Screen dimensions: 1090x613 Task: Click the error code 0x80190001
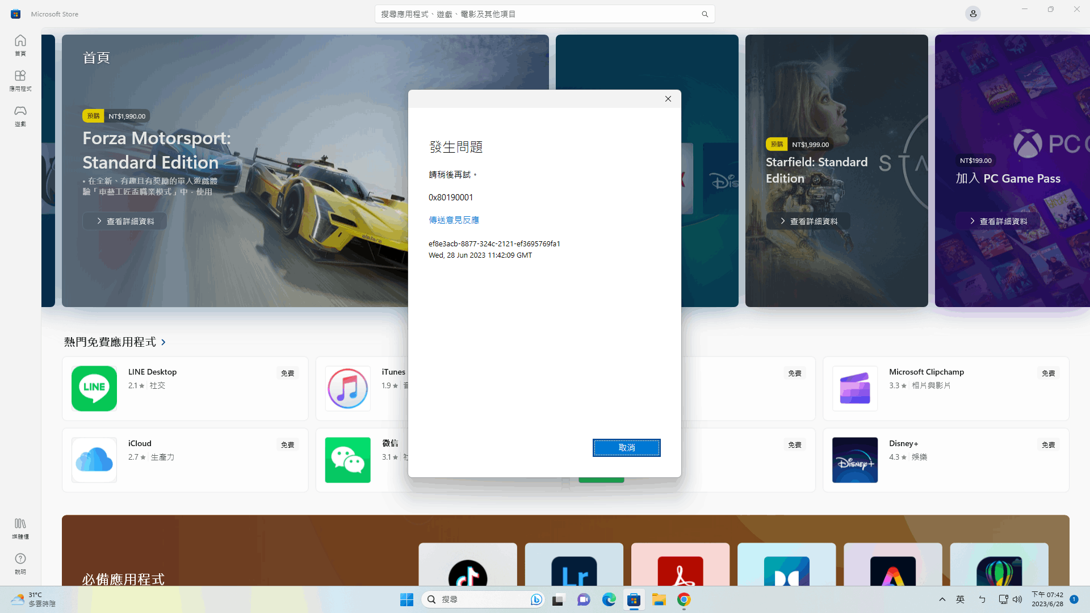coord(451,197)
